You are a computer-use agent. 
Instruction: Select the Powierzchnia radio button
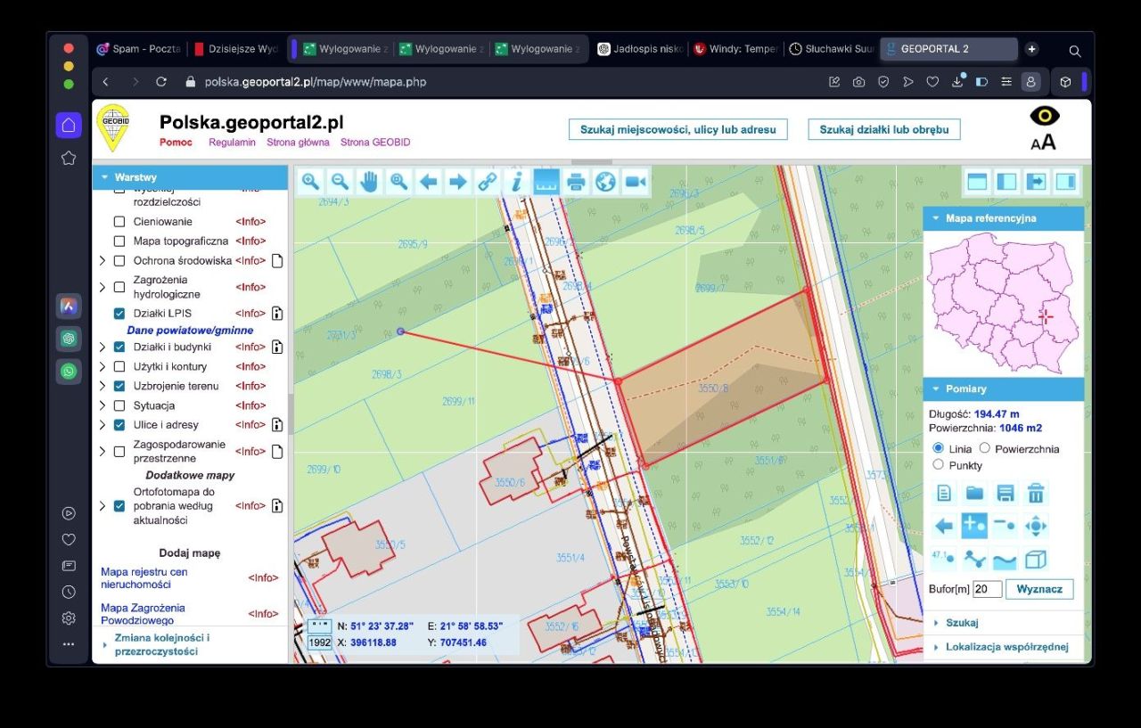[x=985, y=448]
